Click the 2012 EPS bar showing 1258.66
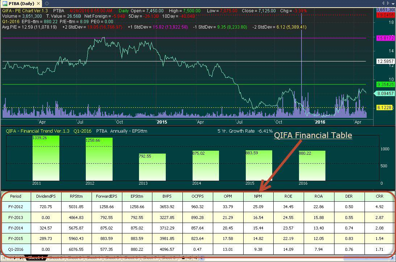This screenshot has height=262, width=396. point(99,159)
